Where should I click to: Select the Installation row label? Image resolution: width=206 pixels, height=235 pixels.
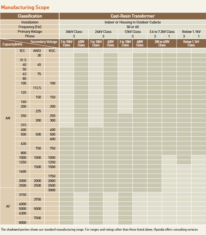(30, 22)
